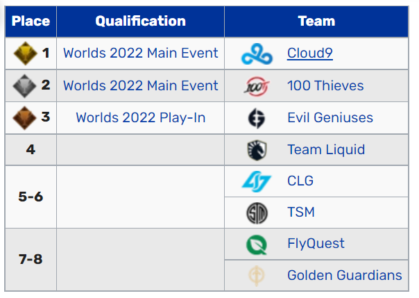
Task: Click the 100 Thieves logo icon
Action: pos(257,86)
